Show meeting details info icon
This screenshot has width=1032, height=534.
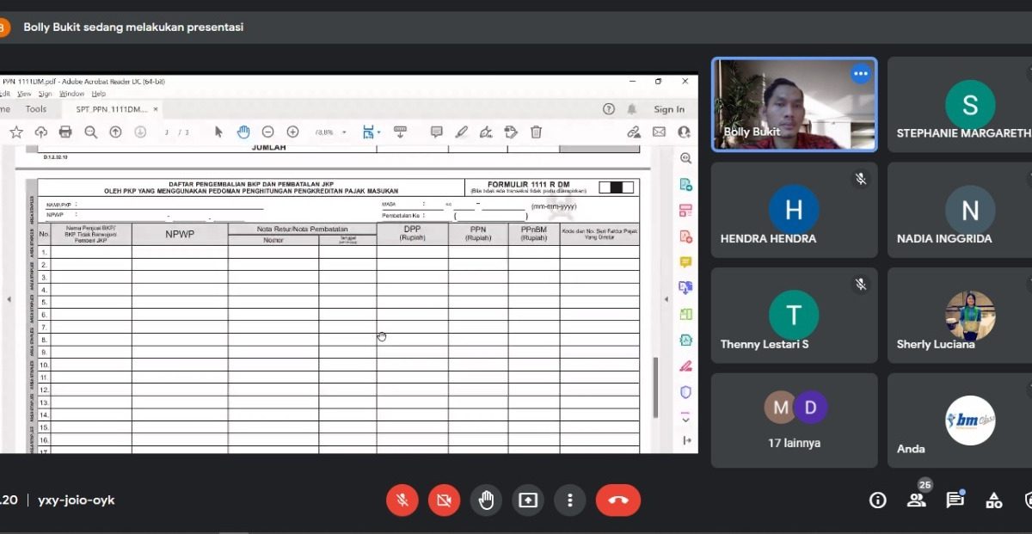[x=878, y=500]
